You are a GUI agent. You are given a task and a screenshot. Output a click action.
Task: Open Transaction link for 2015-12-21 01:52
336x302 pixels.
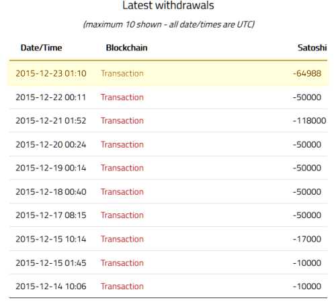tap(122, 121)
